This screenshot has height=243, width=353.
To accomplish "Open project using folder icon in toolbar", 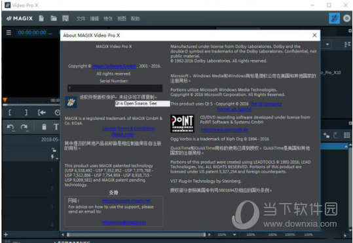I will 54,18.
